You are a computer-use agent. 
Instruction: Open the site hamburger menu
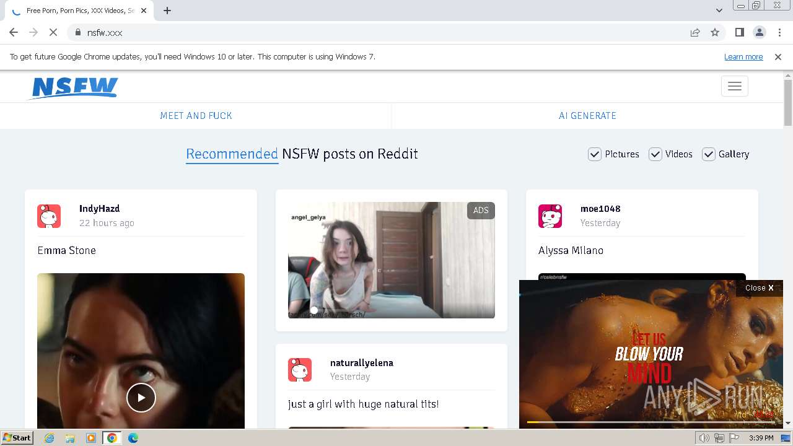click(x=735, y=86)
